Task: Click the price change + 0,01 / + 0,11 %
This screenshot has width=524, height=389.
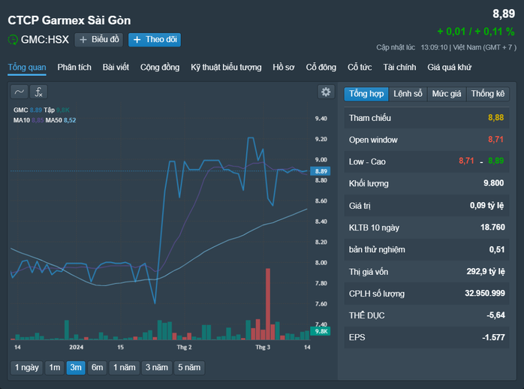Action: click(476, 32)
